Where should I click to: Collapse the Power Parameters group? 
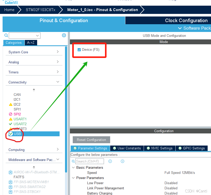click(73, 178)
